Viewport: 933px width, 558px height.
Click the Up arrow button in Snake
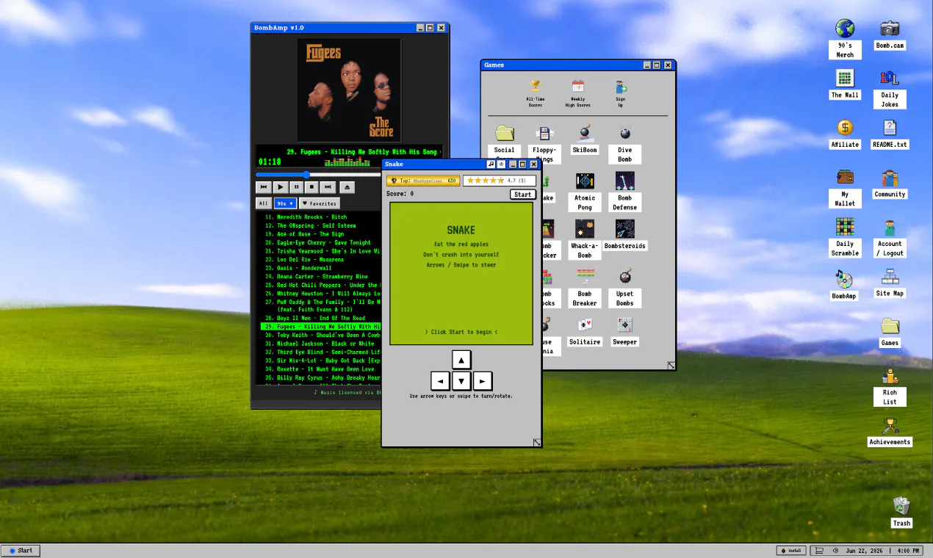click(x=461, y=360)
